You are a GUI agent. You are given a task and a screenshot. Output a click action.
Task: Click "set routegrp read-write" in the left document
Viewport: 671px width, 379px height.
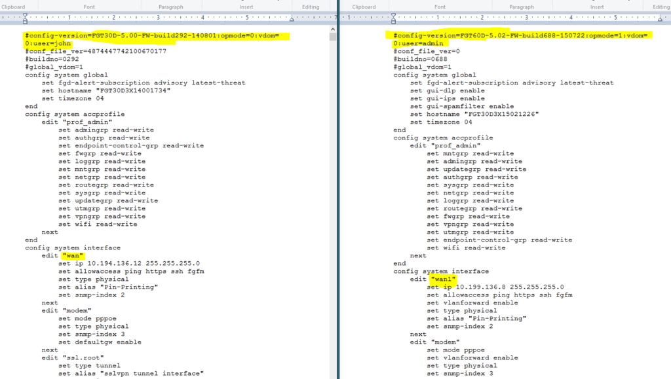pyautogui.click(x=106, y=185)
